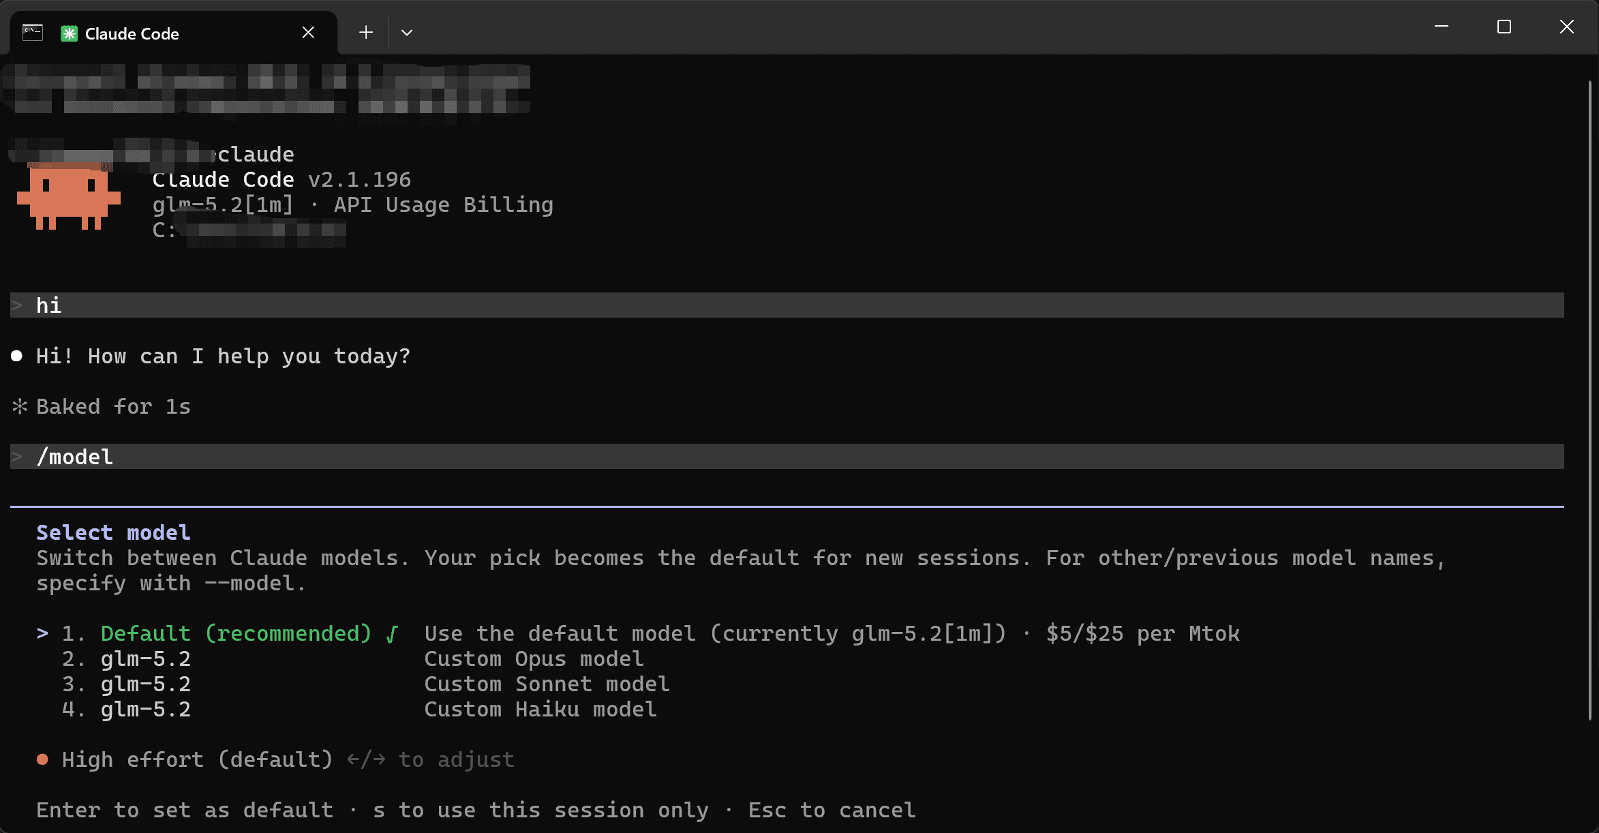Click the terminal icon in title bar
Screen dimensions: 1599x833
pos(33,33)
